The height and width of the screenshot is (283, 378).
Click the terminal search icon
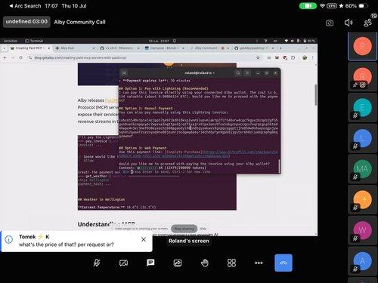pyautogui.click(x=238, y=73)
